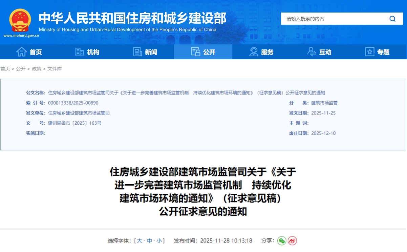Screen dimensions: 407x252
Task: Click the search magnifier icon
Action: [x=392, y=19]
